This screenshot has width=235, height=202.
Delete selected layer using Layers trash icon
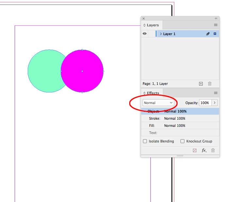coord(210,84)
